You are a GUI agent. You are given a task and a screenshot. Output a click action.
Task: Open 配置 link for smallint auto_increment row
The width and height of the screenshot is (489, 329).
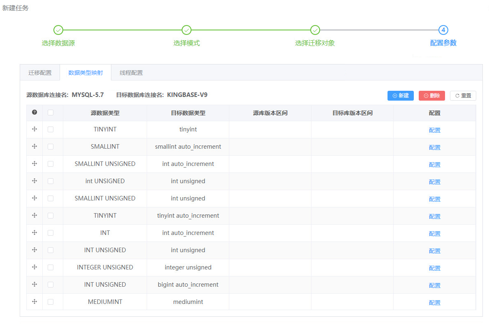[x=434, y=147]
